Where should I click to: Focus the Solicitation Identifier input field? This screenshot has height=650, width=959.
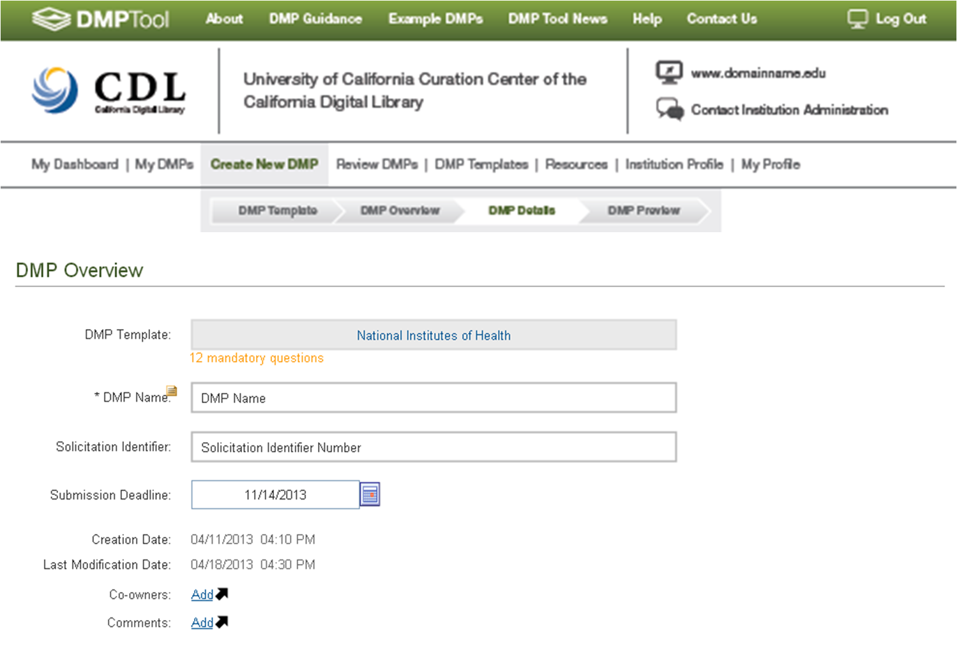tap(434, 447)
